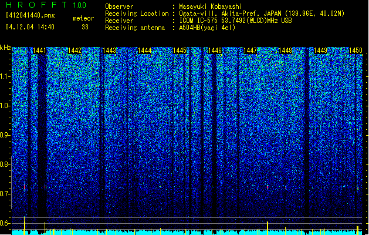
Task: Click the Observer label
Action: point(119,6)
